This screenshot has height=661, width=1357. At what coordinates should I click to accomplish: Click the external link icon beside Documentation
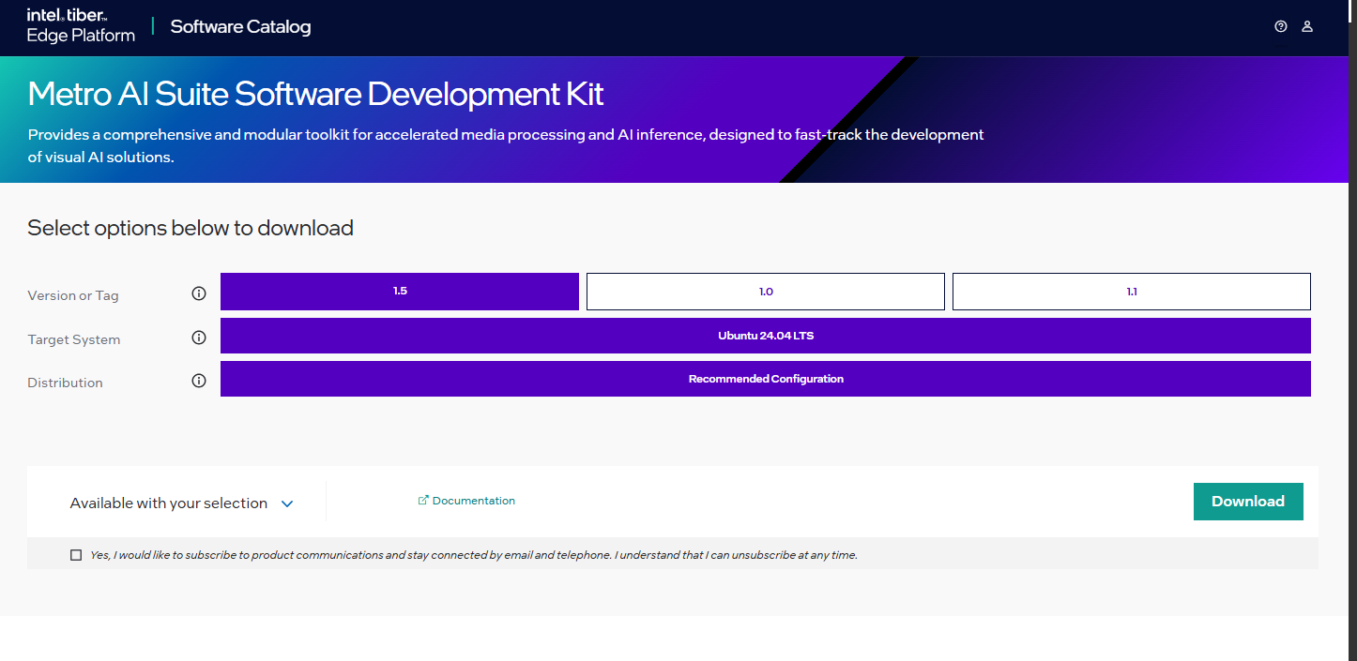[423, 501]
